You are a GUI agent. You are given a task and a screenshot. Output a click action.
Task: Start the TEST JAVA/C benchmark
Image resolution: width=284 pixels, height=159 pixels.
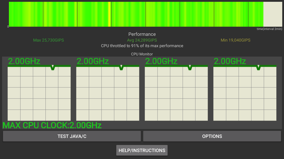click(72, 136)
